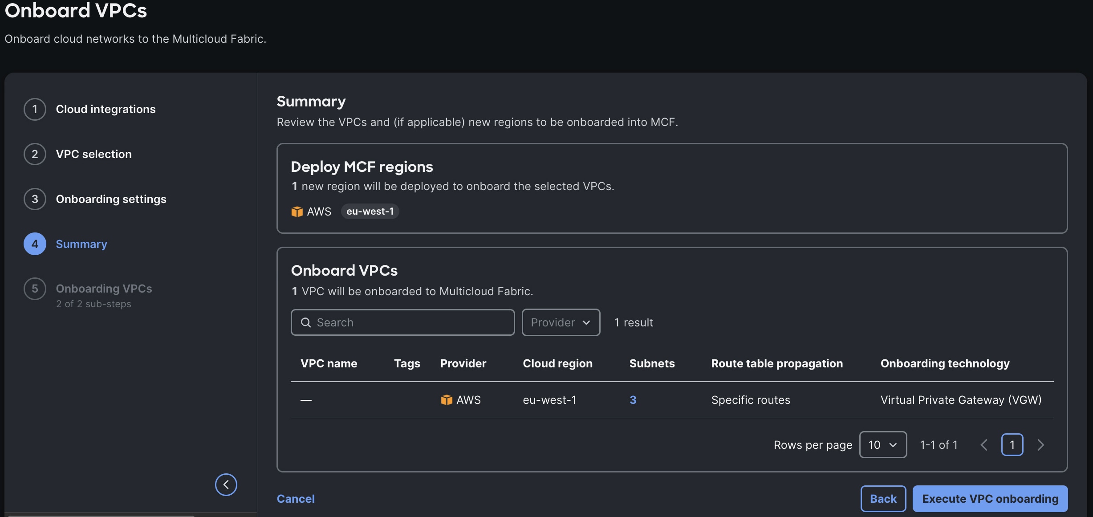Click the AWS icon in Deploy MCF regions
This screenshot has width=1093, height=517.
click(x=297, y=212)
